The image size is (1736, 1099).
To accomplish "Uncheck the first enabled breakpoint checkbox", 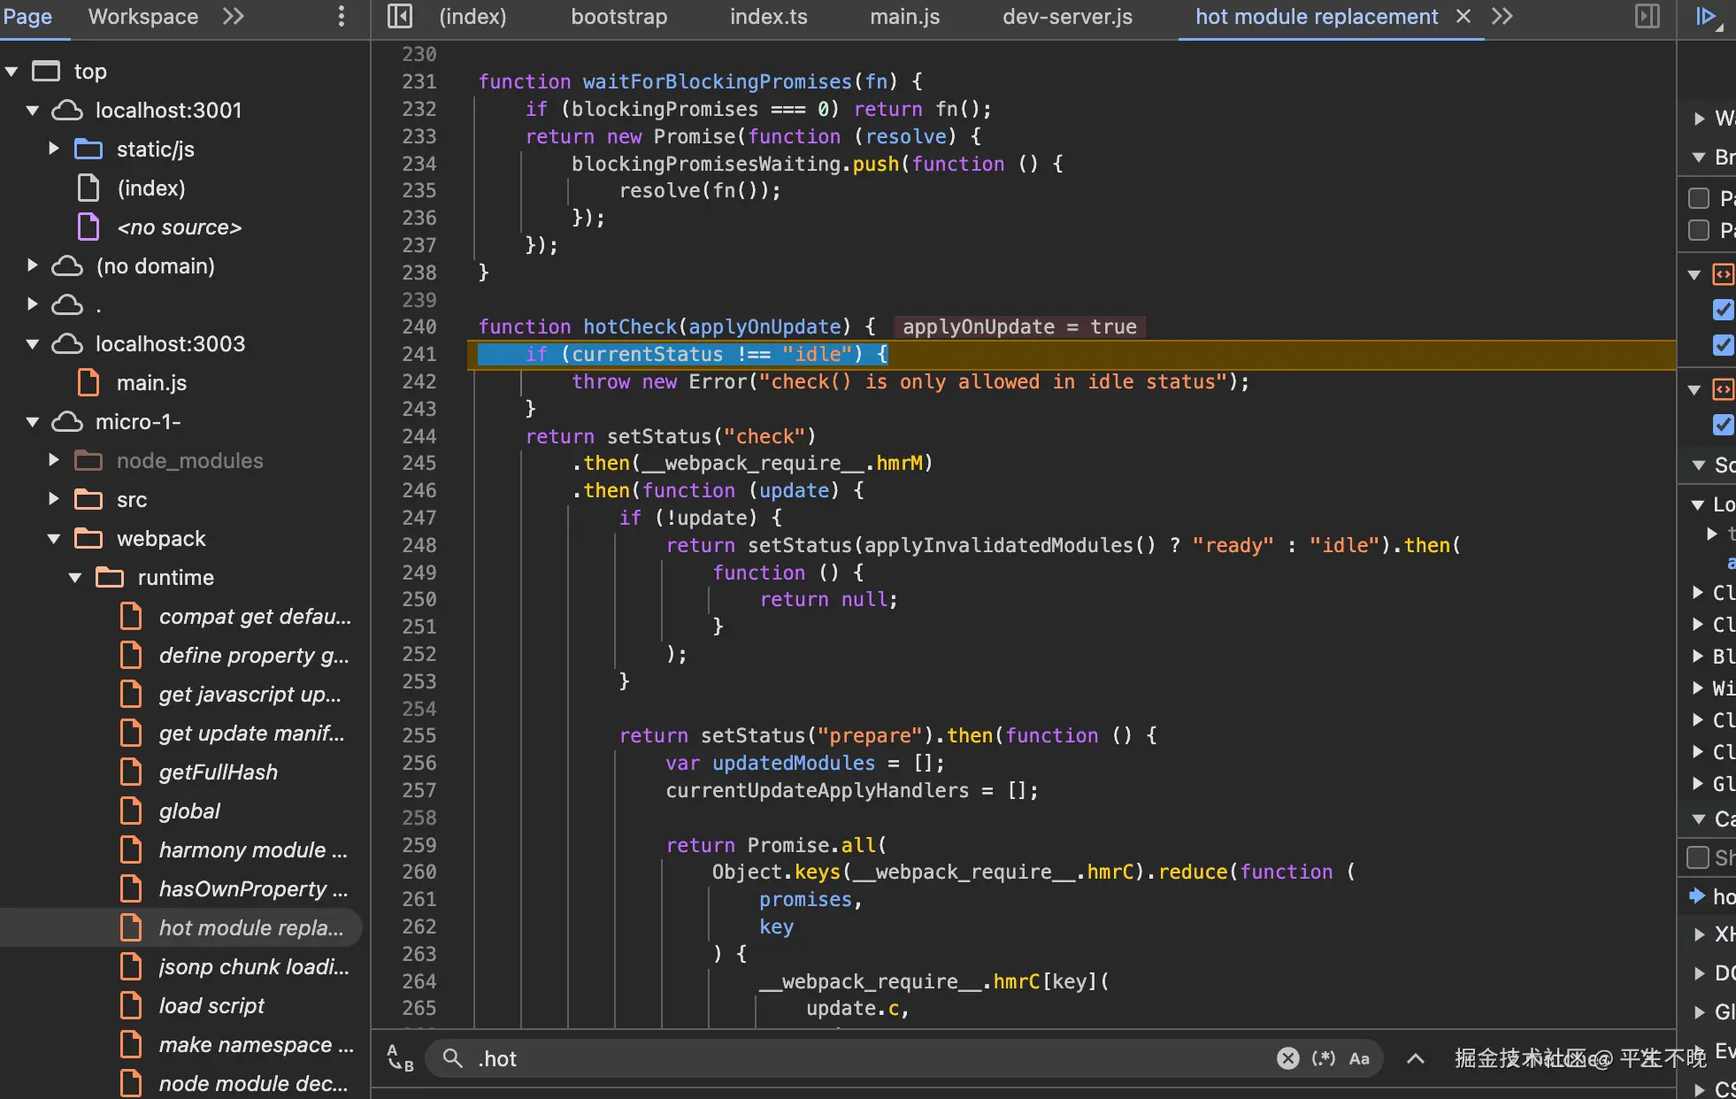I will (x=1722, y=310).
